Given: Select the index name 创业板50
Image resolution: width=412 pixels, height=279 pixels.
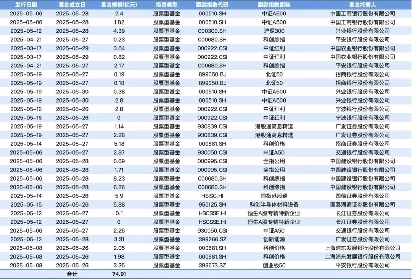Looking at the screenshot, I should [274, 265].
